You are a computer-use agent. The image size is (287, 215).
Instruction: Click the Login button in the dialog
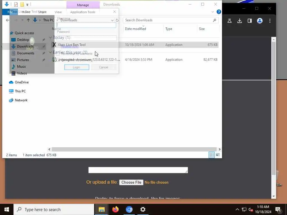pyautogui.click(x=77, y=67)
